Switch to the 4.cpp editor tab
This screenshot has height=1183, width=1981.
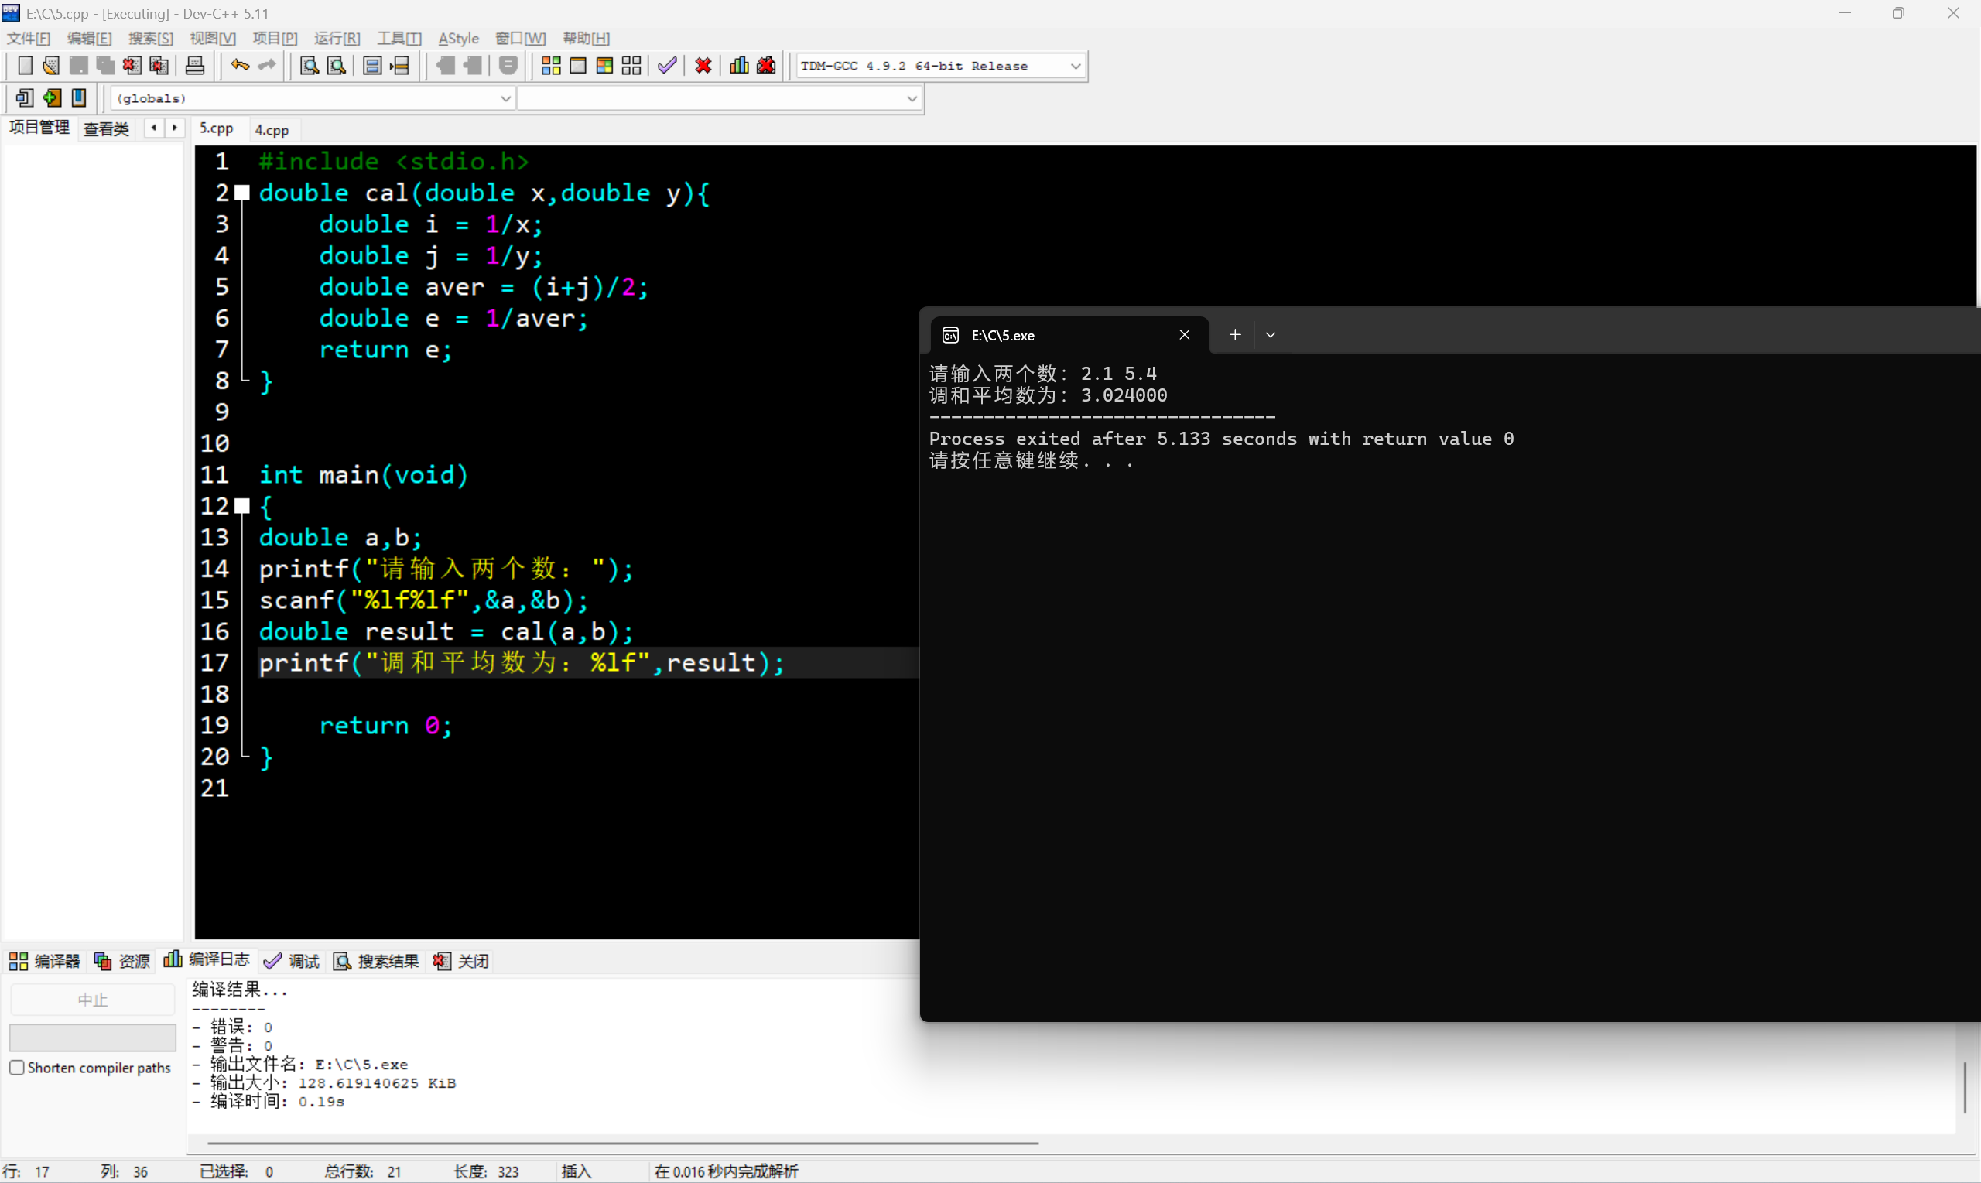coord(272,130)
